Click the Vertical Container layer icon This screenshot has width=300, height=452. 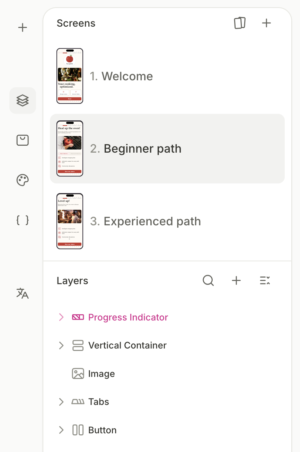pyautogui.click(x=78, y=345)
